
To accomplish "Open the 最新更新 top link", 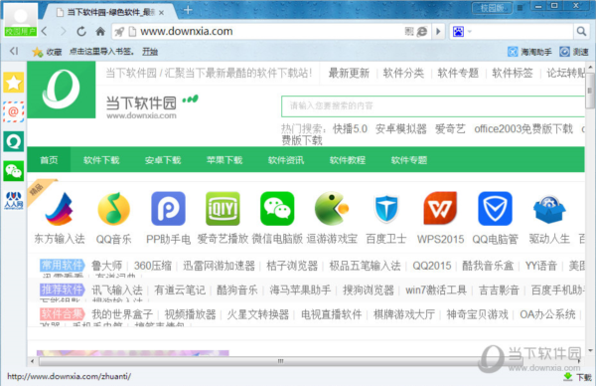I will 349,73.
